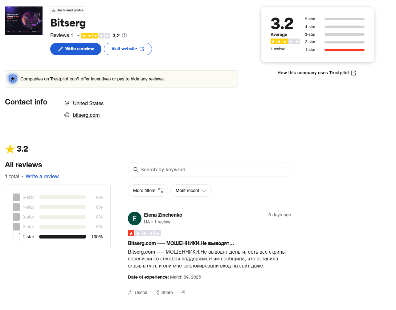The image size is (396, 310).
Task: Click the magnifier search icon
Action: (x=136, y=169)
